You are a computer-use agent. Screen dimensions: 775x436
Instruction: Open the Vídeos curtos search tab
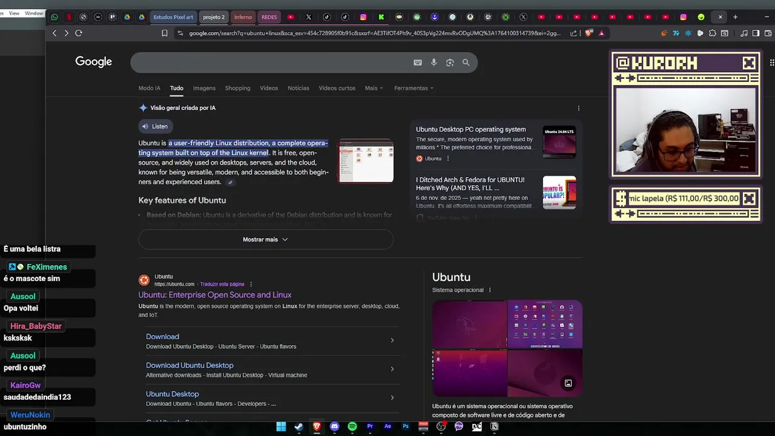(x=337, y=88)
